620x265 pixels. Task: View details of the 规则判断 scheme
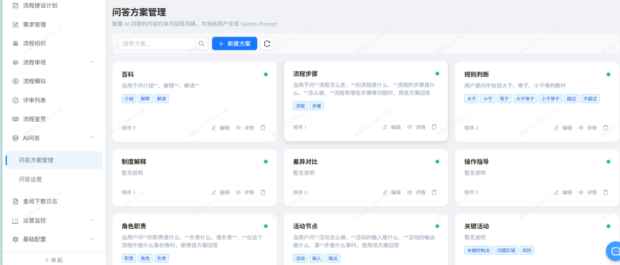point(588,128)
